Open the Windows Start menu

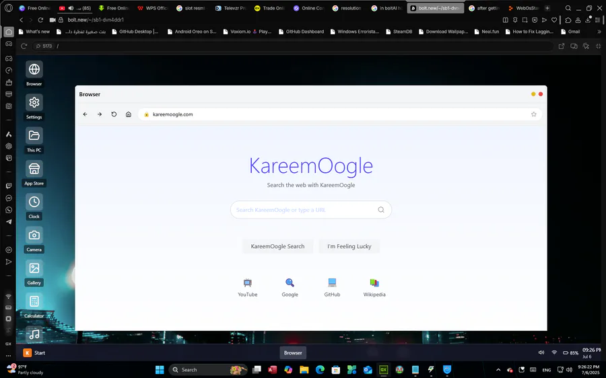(160, 370)
